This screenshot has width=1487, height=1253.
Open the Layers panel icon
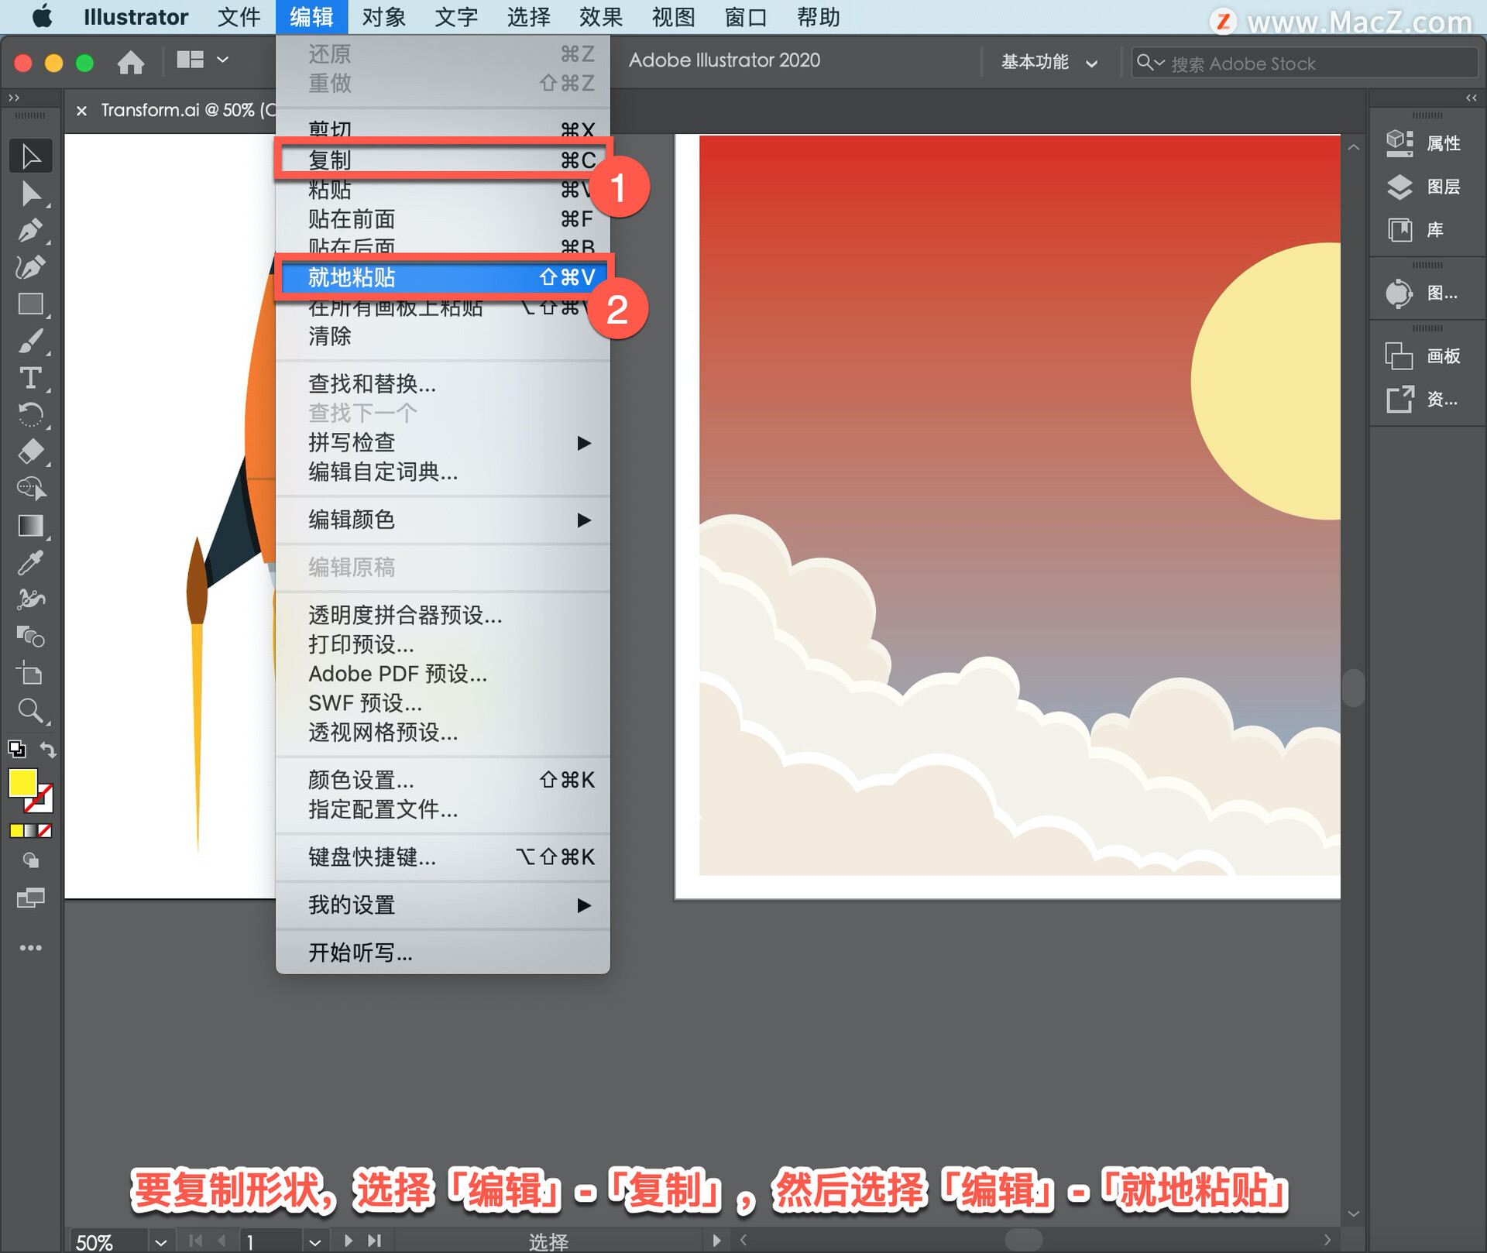(1399, 187)
